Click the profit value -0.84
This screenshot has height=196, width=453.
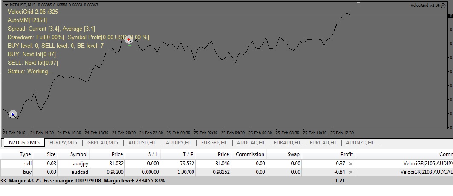[340, 172]
